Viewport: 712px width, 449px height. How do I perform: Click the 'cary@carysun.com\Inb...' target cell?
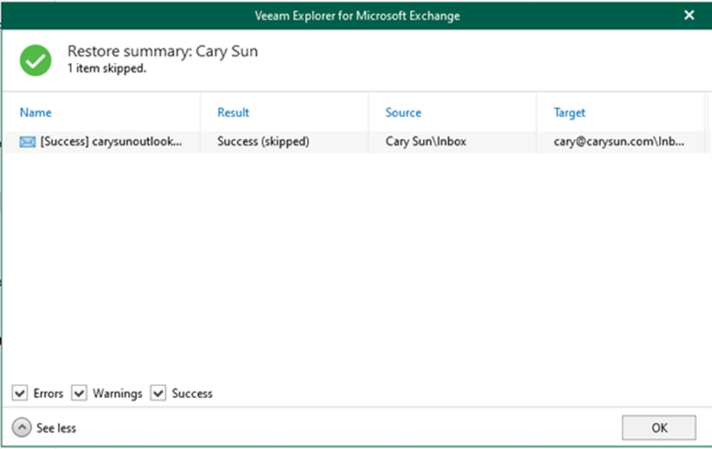(618, 142)
